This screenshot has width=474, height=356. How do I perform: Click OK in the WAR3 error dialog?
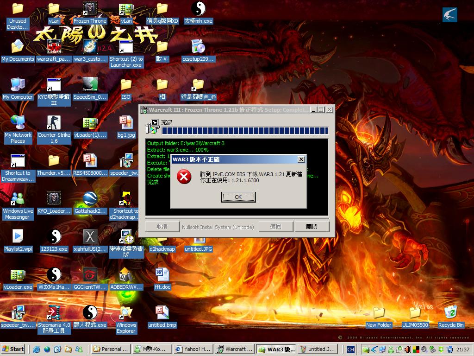pyautogui.click(x=238, y=197)
